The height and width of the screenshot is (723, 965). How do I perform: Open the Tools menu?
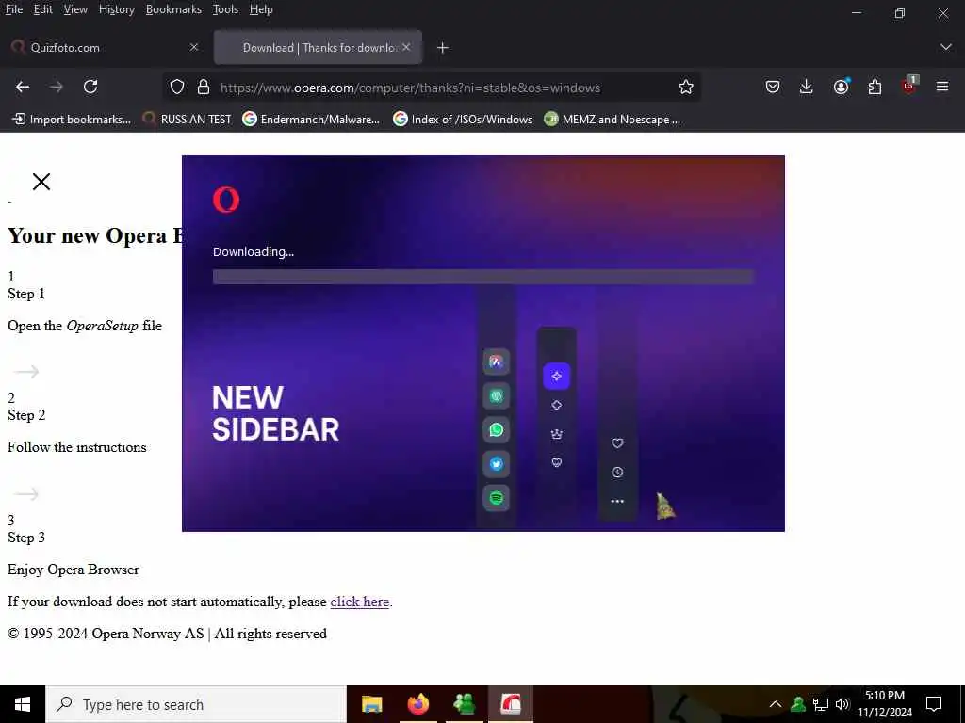pyautogui.click(x=225, y=9)
